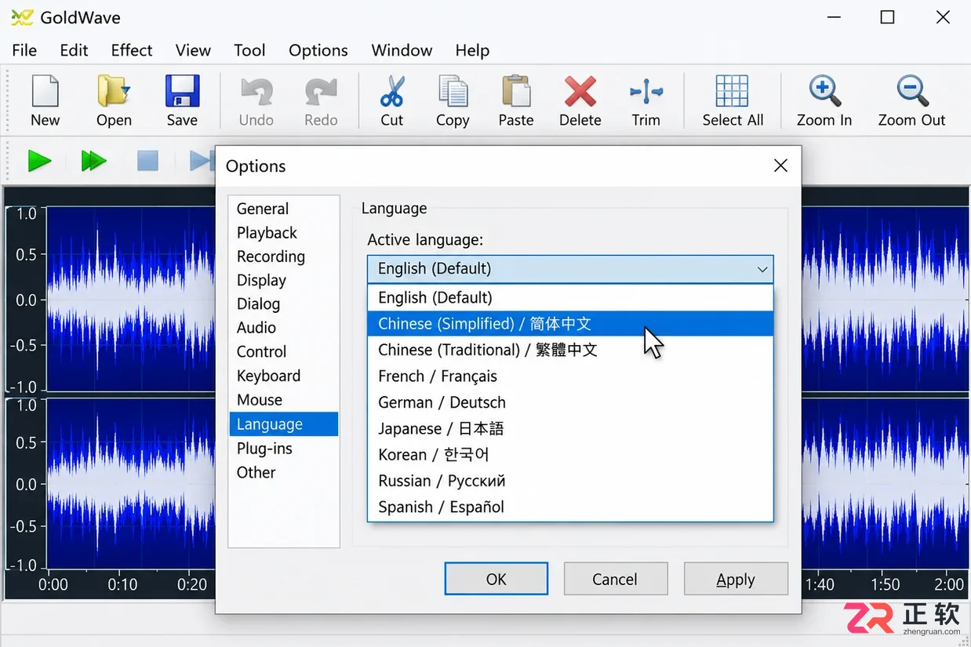This screenshot has height=647, width=971.
Task: Click the Zoom Out magnifier icon
Action: coord(912,91)
